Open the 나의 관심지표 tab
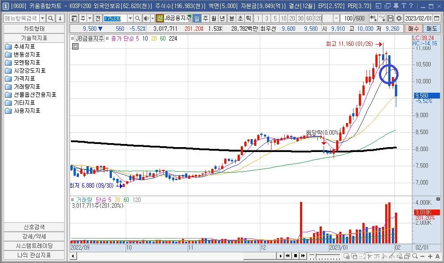This screenshot has height=263, width=444. [x=34, y=255]
